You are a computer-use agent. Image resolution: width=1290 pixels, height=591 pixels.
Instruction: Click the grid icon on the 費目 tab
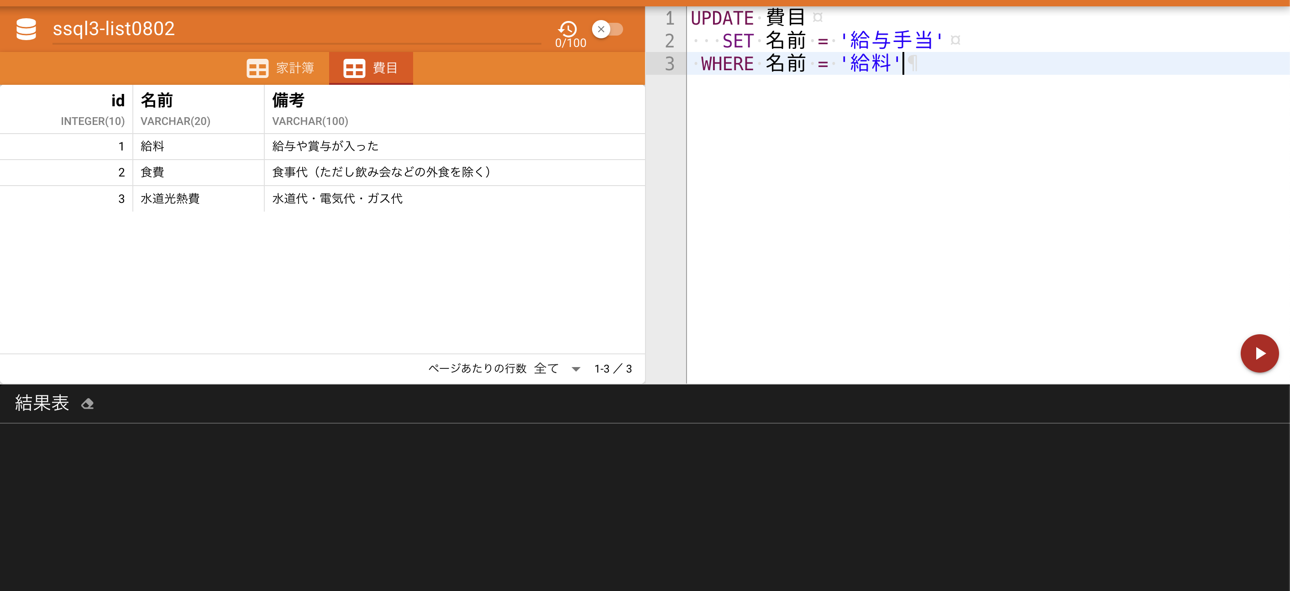355,68
